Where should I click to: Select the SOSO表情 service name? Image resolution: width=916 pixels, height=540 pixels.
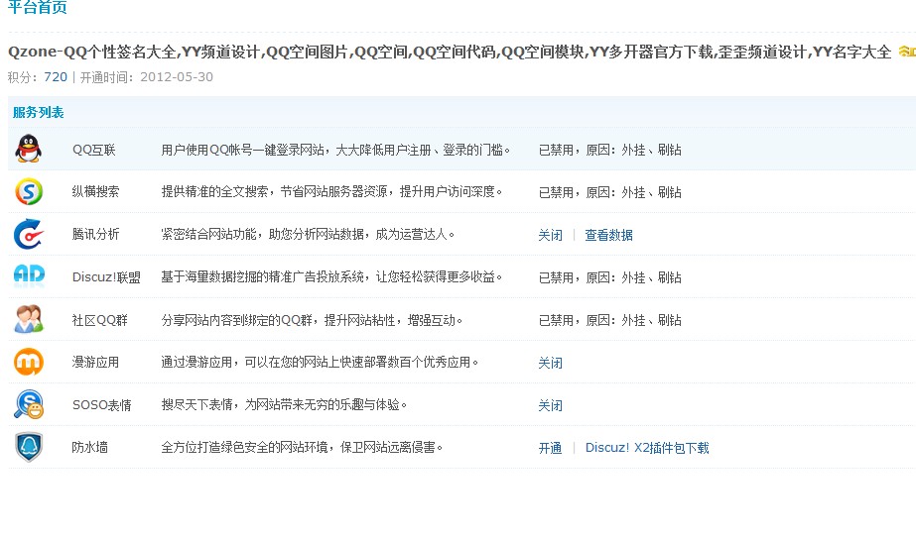pos(101,405)
